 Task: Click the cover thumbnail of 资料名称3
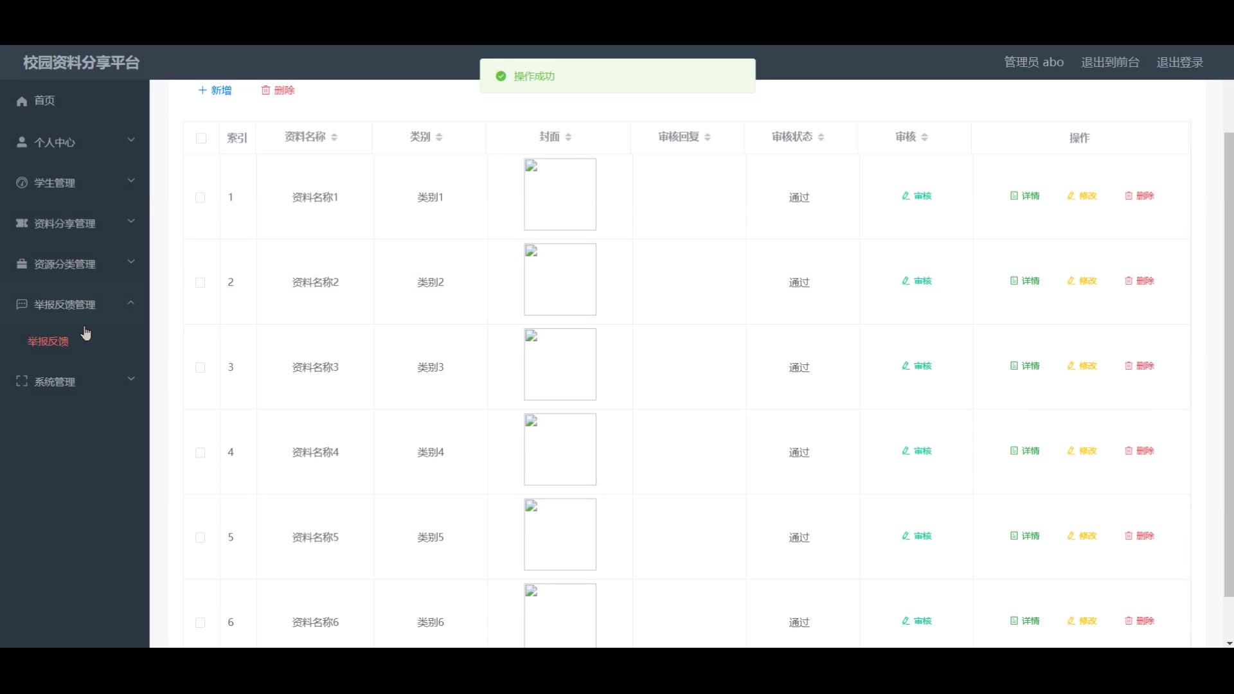tap(560, 364)
